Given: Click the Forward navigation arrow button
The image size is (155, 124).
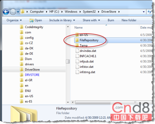Looking at the screenshot, I should pos(13,12).
